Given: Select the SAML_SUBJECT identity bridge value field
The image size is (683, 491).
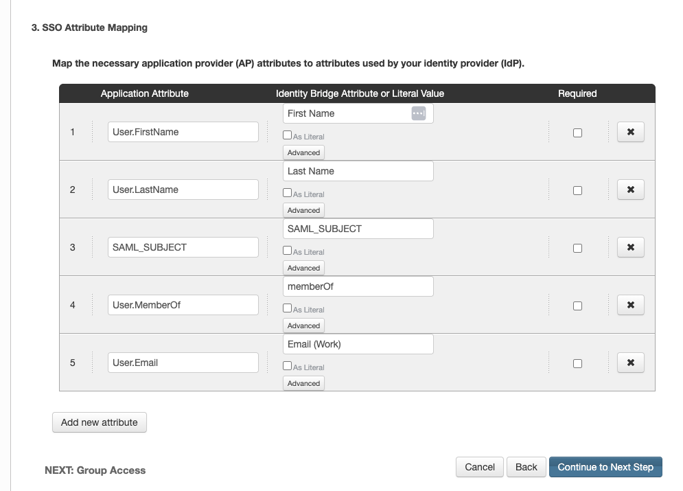Looking at the screenshot, I should [358, 229].
